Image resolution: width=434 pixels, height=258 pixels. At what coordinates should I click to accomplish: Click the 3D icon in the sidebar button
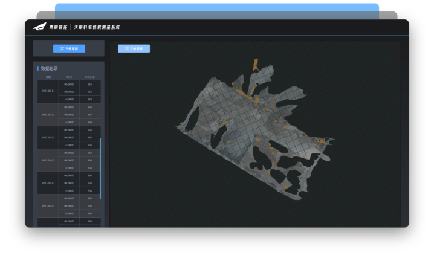(x=62, y=48)
